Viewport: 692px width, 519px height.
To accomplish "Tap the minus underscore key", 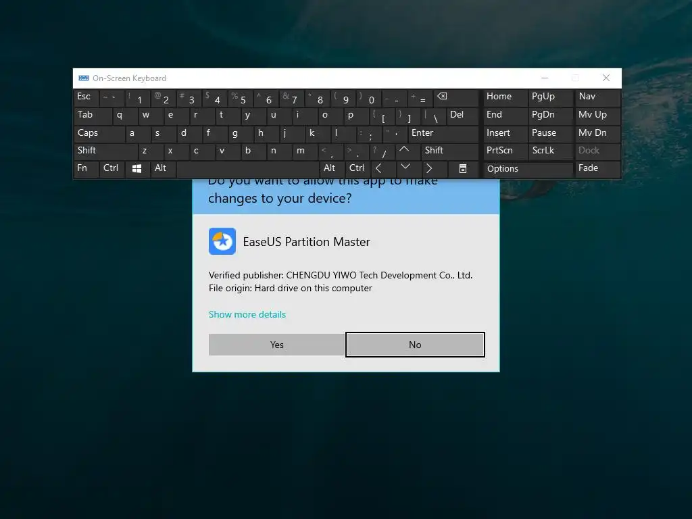I will click(x=395, y=97).
